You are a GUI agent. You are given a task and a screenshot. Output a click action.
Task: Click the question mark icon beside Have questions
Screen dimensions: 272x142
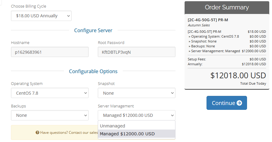(37, 133)
